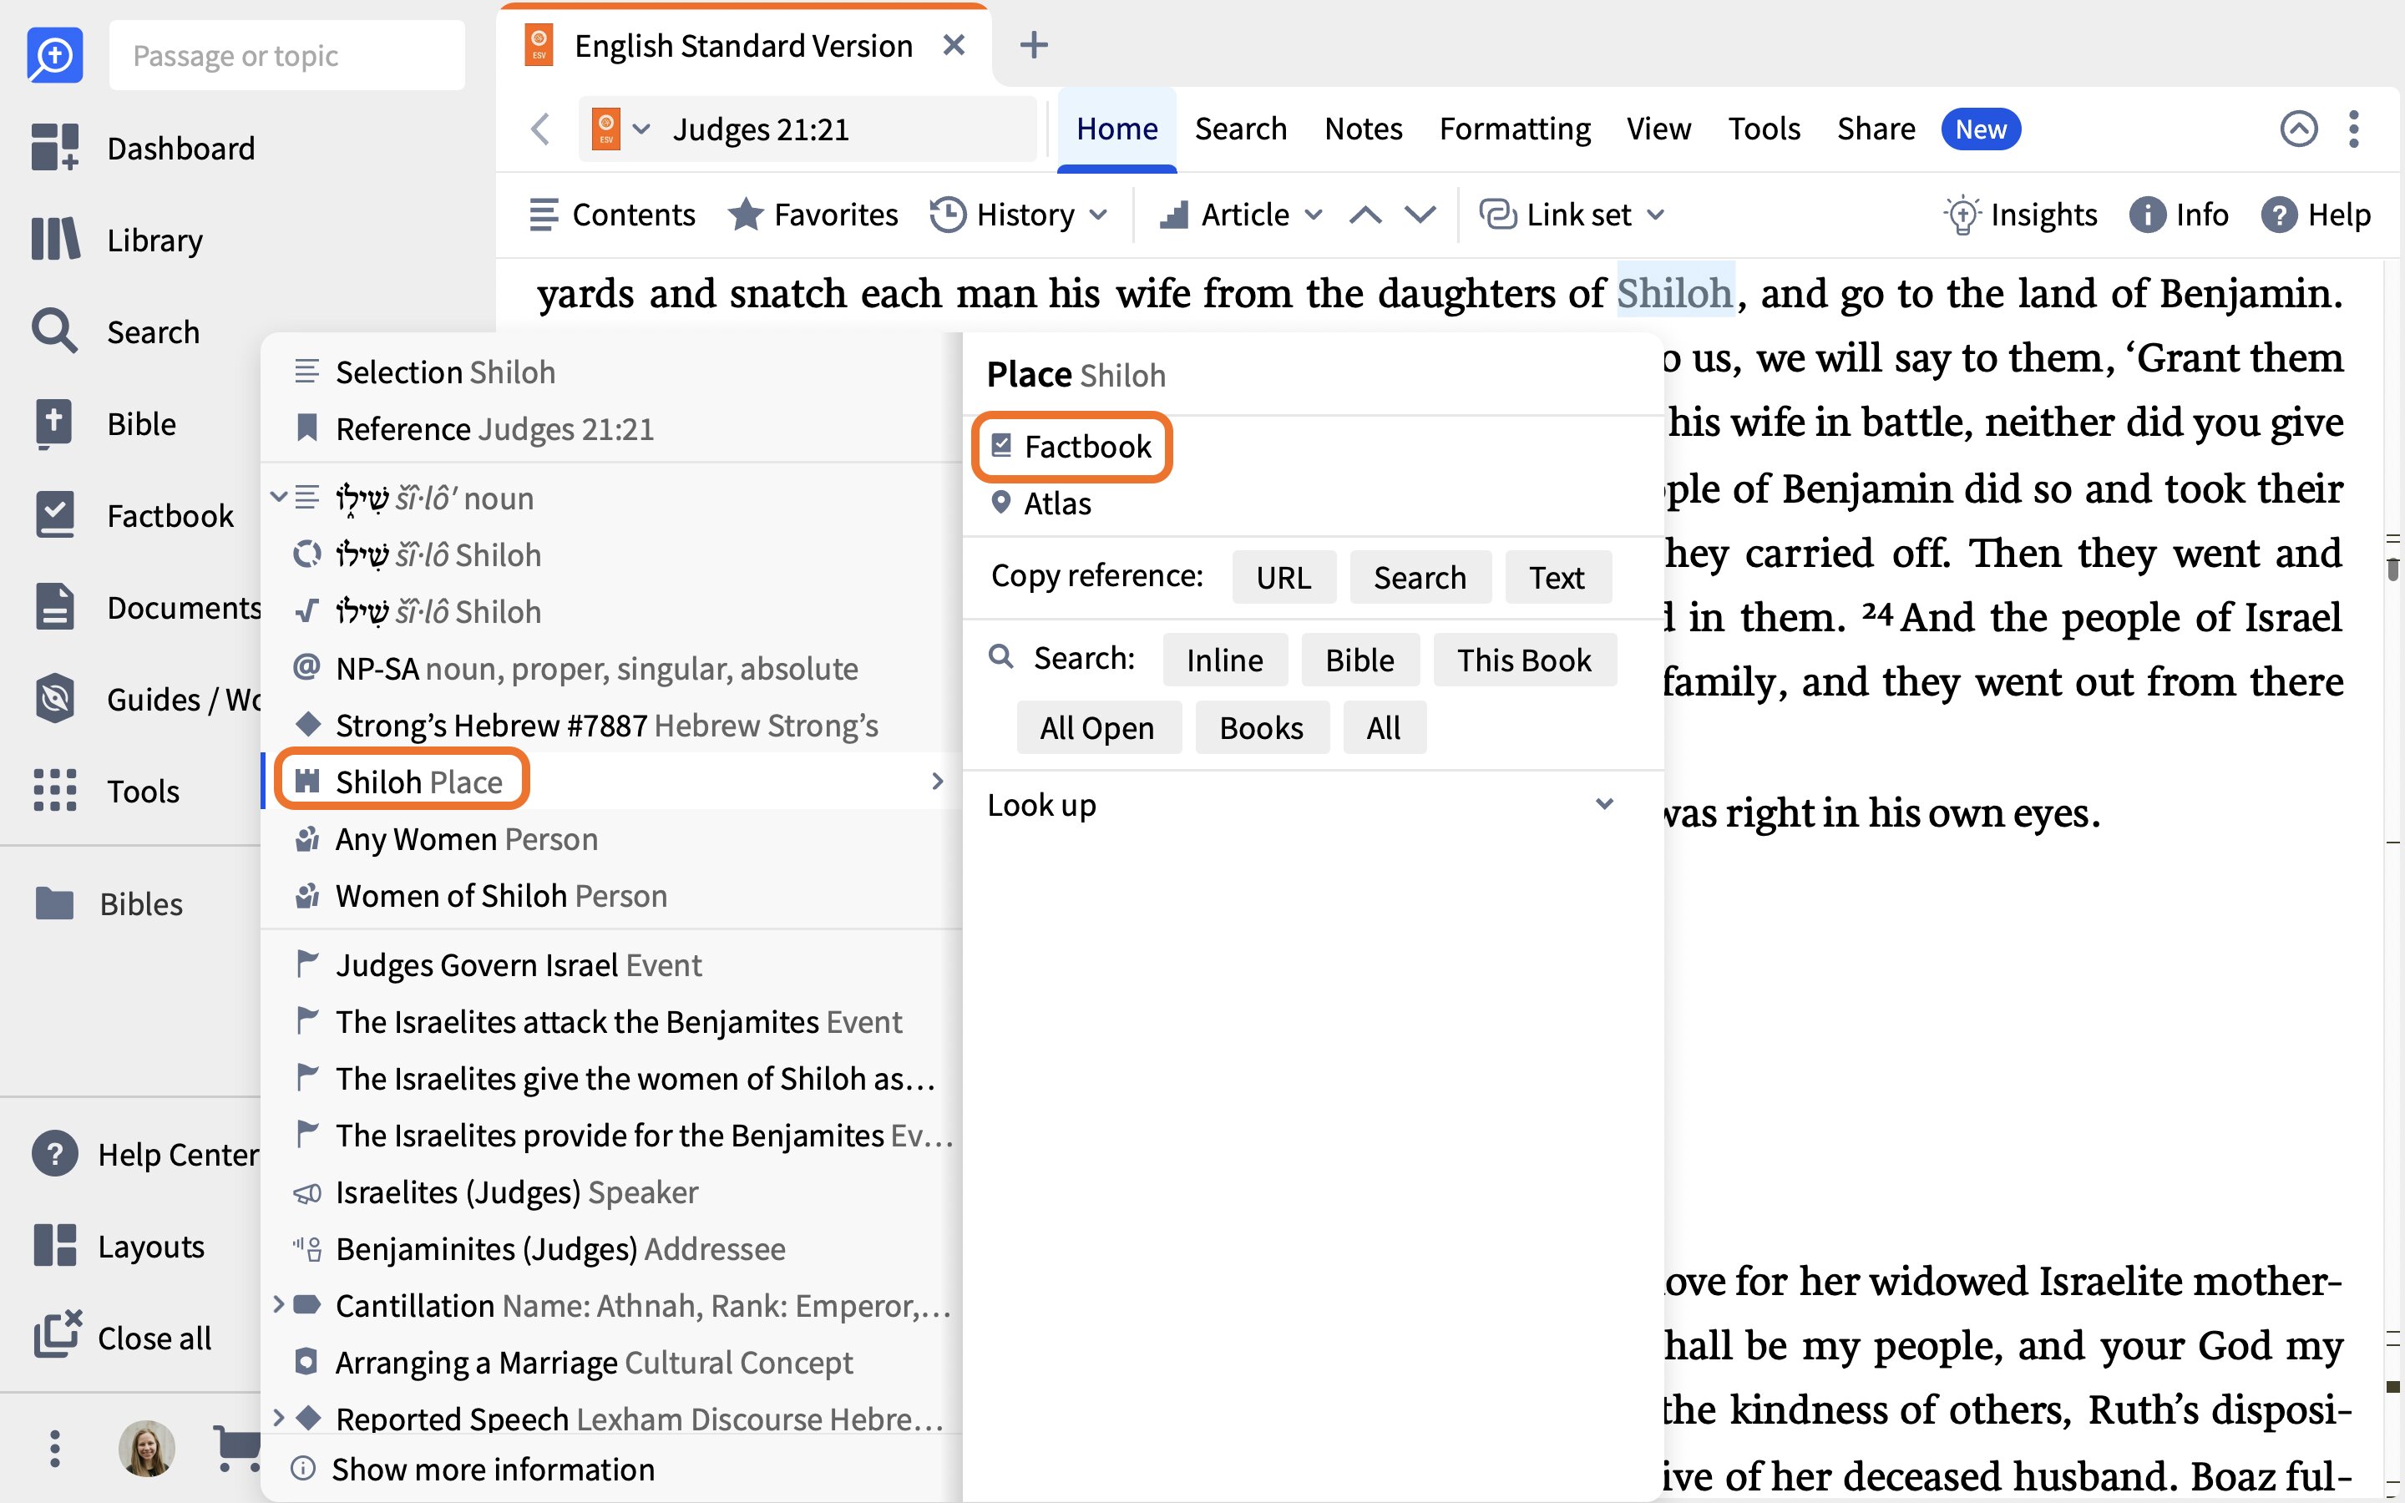Switch to the Search tab

[1240, 129]
